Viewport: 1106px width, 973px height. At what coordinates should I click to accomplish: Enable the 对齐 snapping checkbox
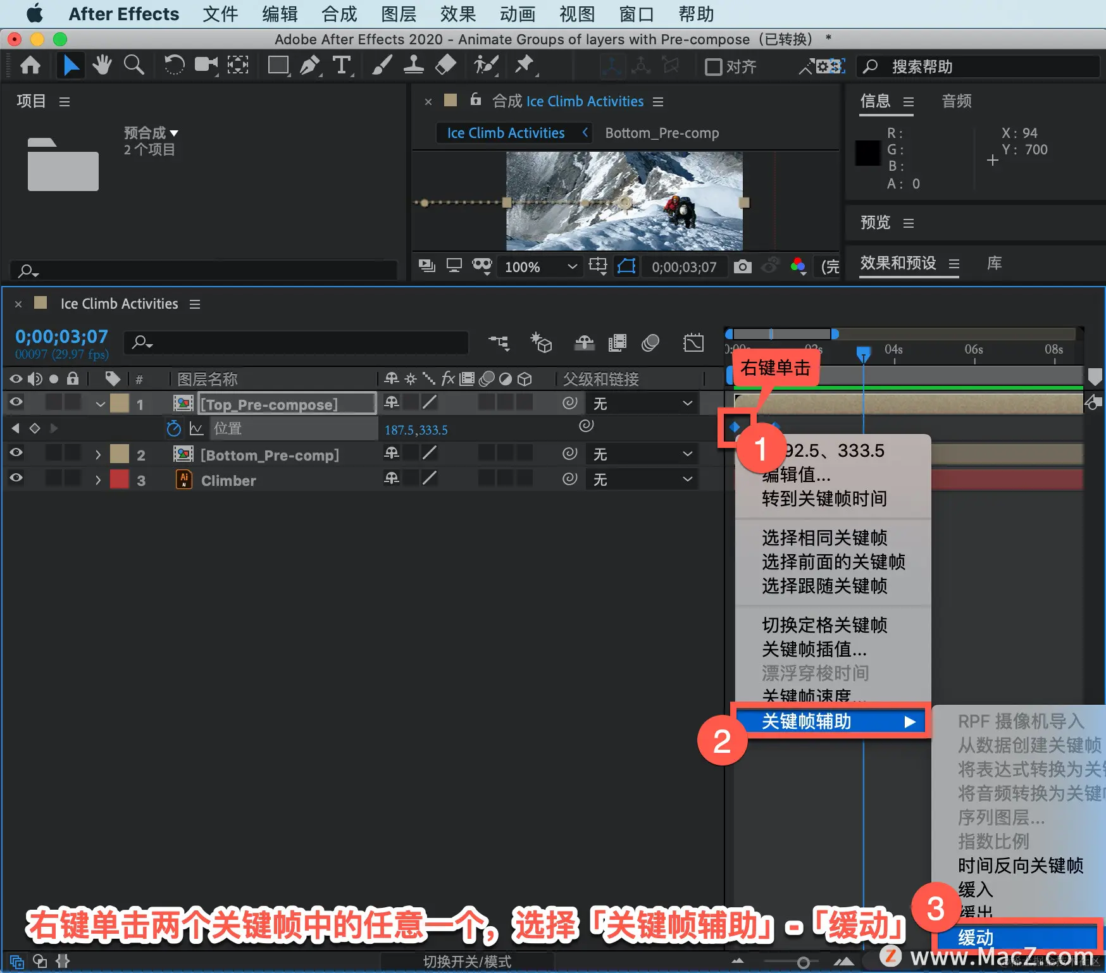point(714,66)
